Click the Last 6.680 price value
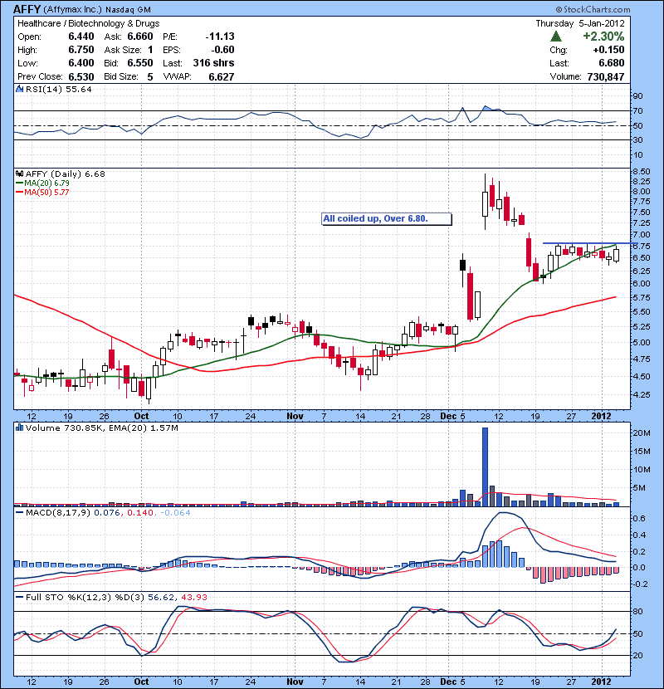Screen dimensions: 664x689 [611, 63]
